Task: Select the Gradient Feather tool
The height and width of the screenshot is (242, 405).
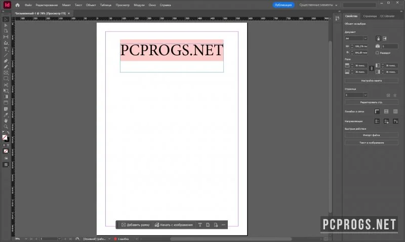Action: point(6,103)
